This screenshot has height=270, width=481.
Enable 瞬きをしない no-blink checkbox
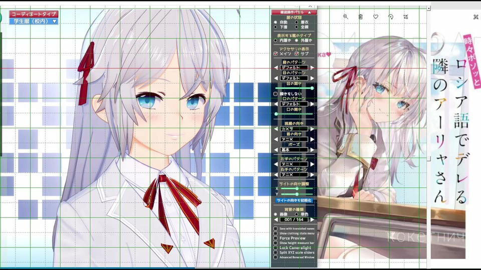(x=276, y=93)
